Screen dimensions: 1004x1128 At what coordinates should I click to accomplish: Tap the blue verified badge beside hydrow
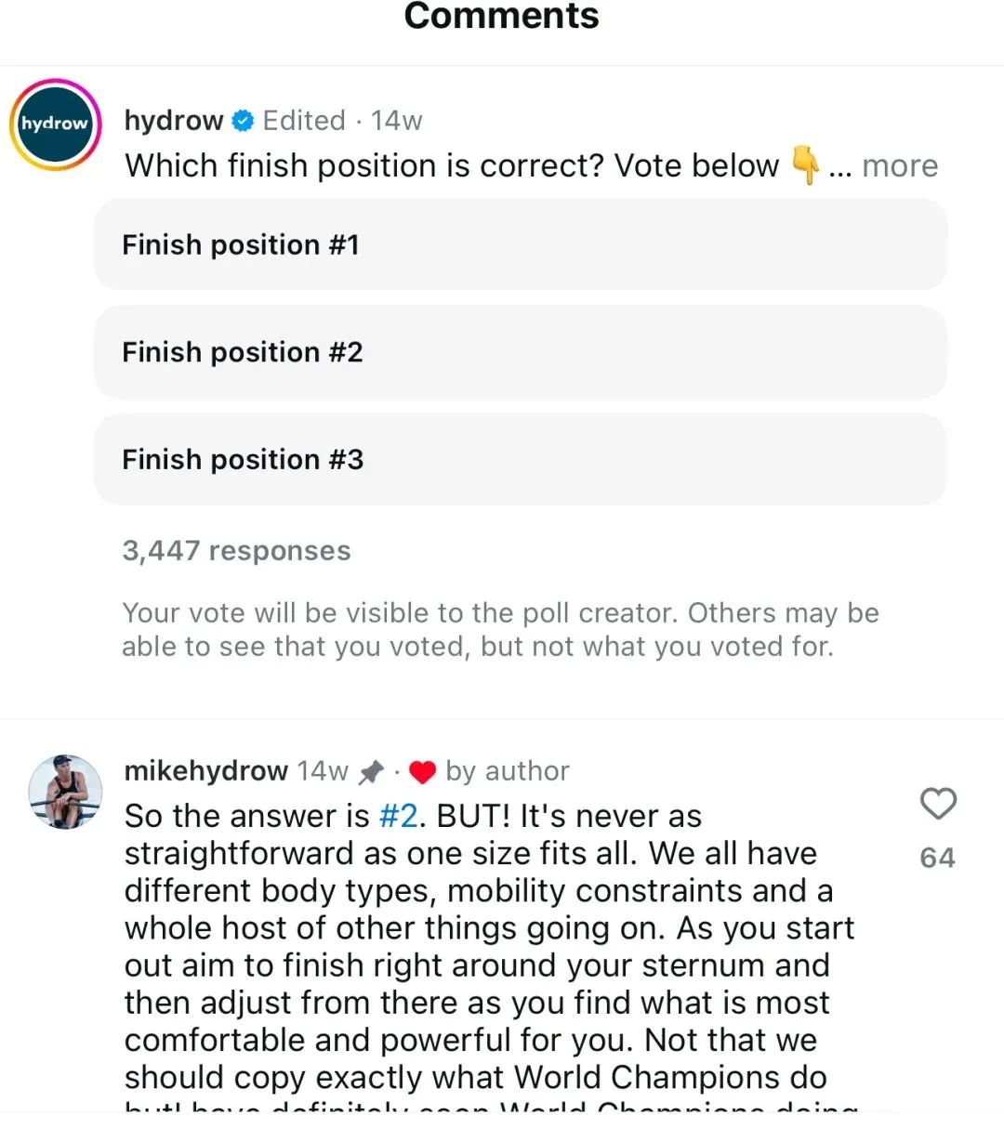tap(242, 121)
